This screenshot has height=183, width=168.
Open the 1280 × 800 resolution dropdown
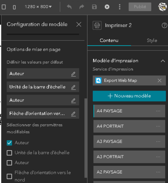pos(38,7)
